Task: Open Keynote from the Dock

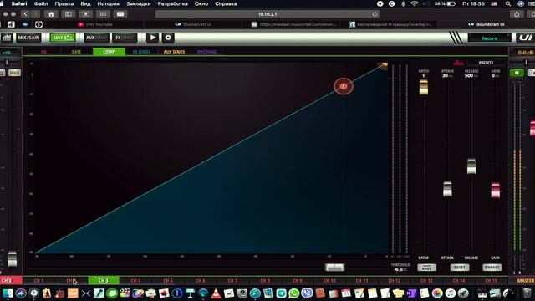Action: [x=190, y=293]
